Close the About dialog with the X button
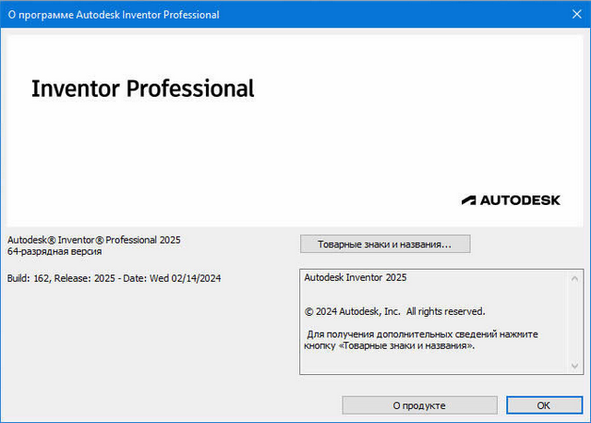 click(x=570, y=16)
